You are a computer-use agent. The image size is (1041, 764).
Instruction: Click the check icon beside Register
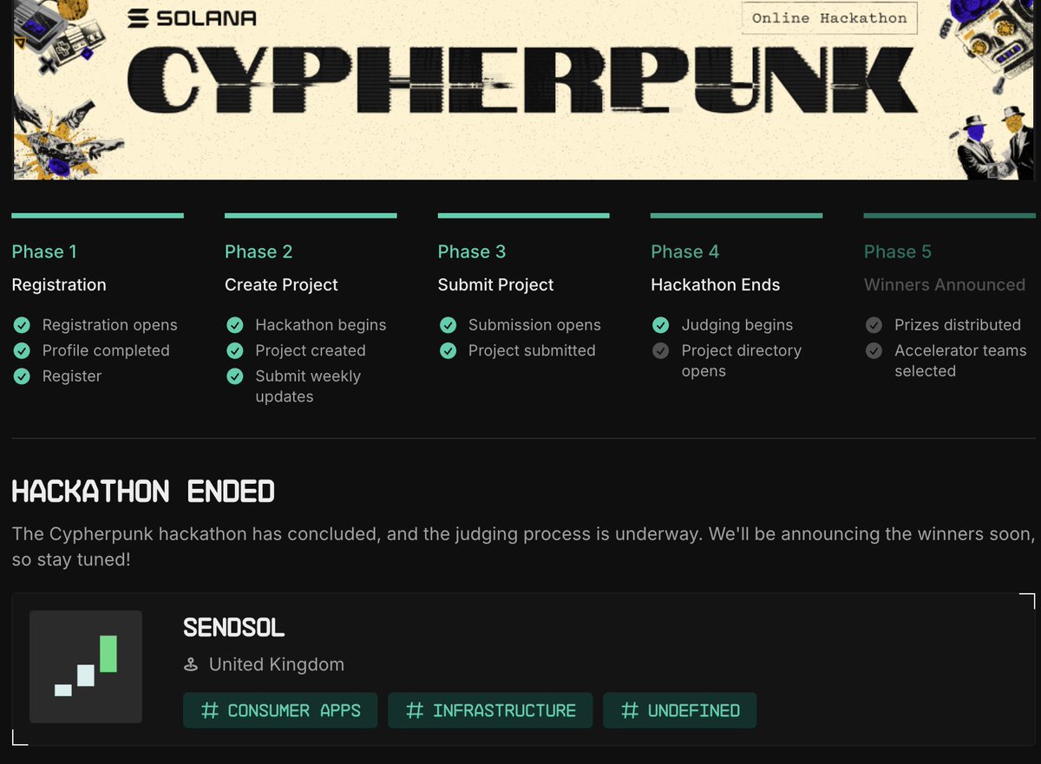click(x=21, y=376)
